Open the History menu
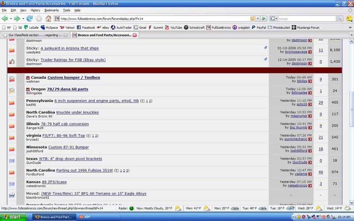The height and width of the screenshot is (221, 354). (35, 10)
